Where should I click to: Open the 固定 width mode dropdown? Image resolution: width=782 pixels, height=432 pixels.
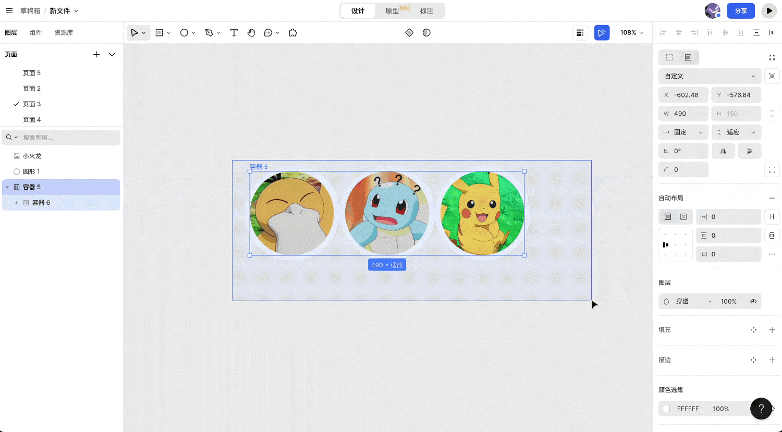point(683,132)
